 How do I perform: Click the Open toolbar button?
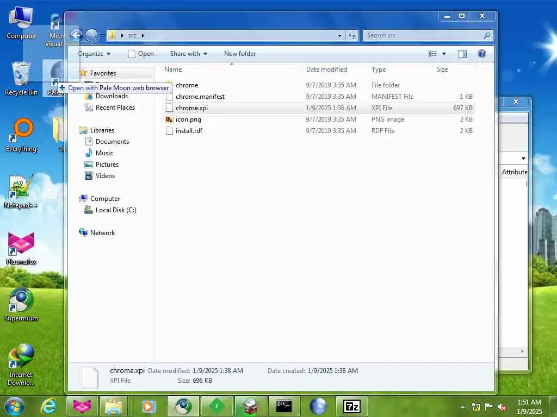click(x=141, y=54)
